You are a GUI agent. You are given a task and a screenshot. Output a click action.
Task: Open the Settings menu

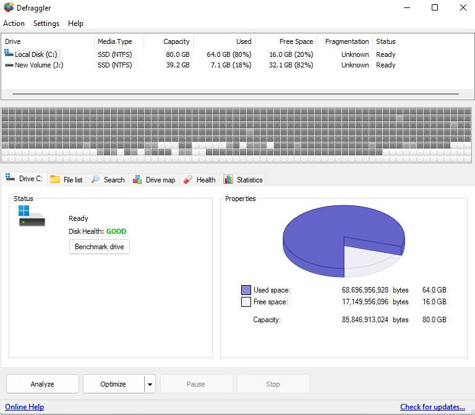46,24
